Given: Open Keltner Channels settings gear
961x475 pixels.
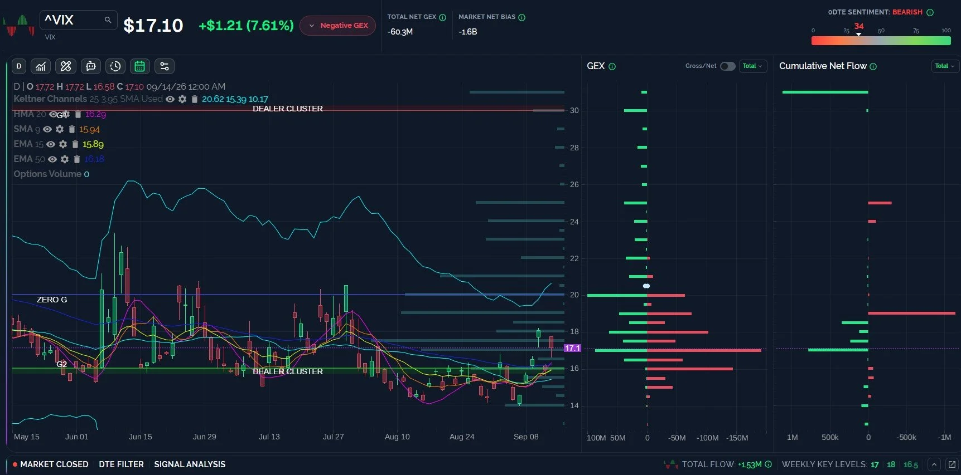Looking at the screenshot, I should (182, 99).
